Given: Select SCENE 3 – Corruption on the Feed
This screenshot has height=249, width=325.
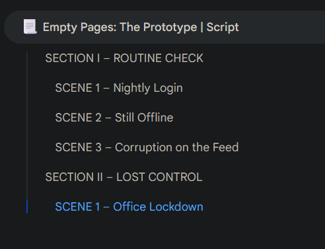Looking at the screenshot, I should coord(147,147).
